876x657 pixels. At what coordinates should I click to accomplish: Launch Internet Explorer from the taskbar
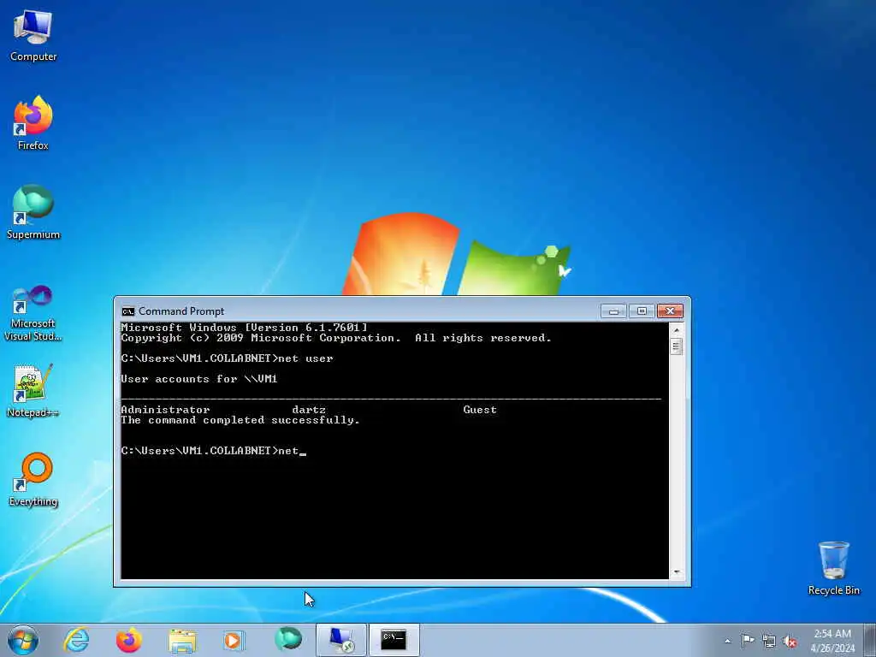pos(76,640)
